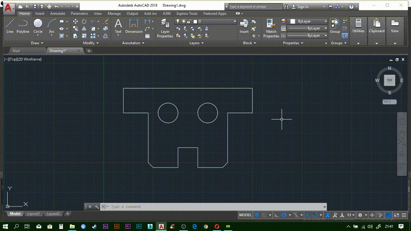Open the ByLayer lineweight dropdown
Image resolution: width=411 pixels, height=231 pixels.
308,28
